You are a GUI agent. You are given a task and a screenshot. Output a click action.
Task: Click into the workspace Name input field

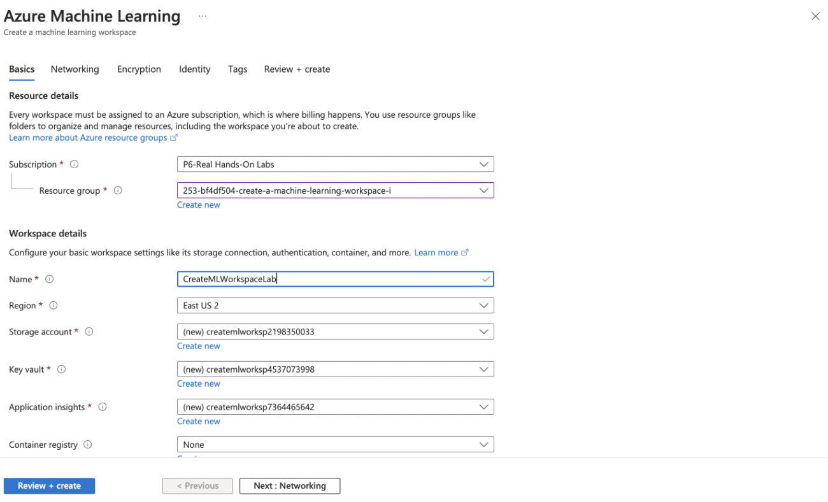328,279
